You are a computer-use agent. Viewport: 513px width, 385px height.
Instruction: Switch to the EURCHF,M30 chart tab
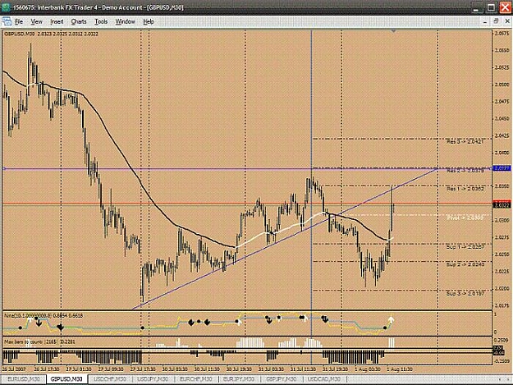(x=195, y=379)
